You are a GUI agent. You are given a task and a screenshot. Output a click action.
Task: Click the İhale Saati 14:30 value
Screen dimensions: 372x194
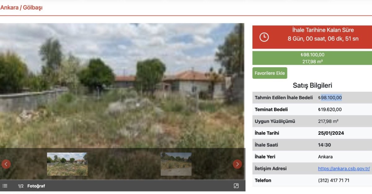[325, 145]
